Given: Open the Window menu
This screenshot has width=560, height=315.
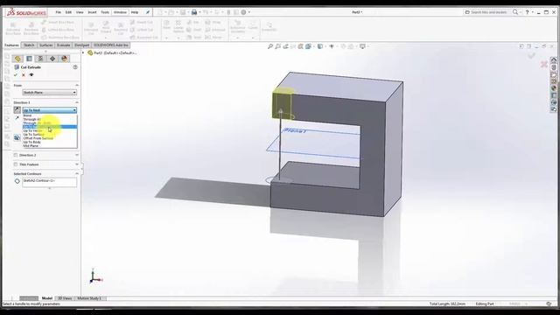Looking at the screenshot, I should pyautogui.click(x=120, y=12).
